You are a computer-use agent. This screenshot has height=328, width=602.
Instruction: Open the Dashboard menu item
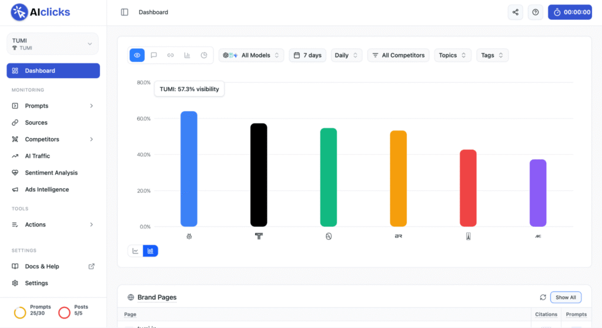[x=53, y=71]
